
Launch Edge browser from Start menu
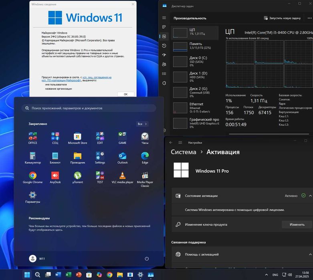pyautogui.click(x=145, y=158)
